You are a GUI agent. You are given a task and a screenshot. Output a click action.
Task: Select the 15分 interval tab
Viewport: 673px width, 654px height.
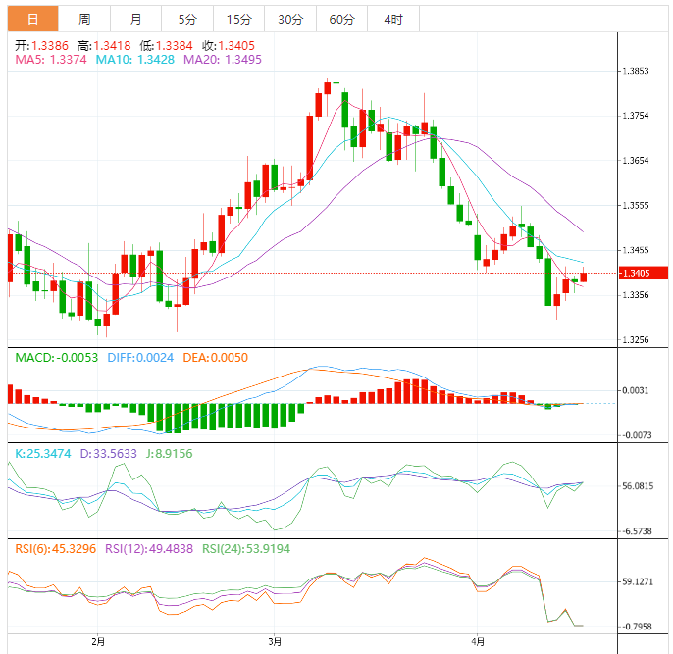(x=238, y=19)
